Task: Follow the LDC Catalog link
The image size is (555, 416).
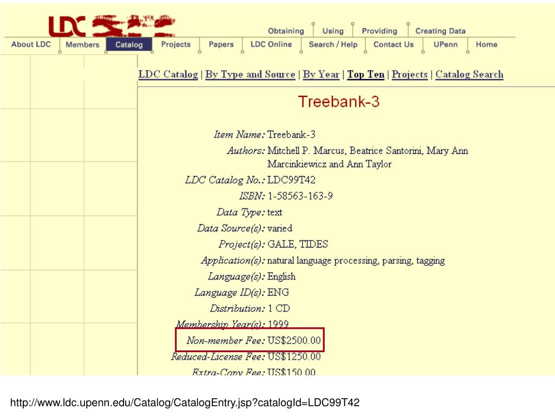Action: [168, 75]
